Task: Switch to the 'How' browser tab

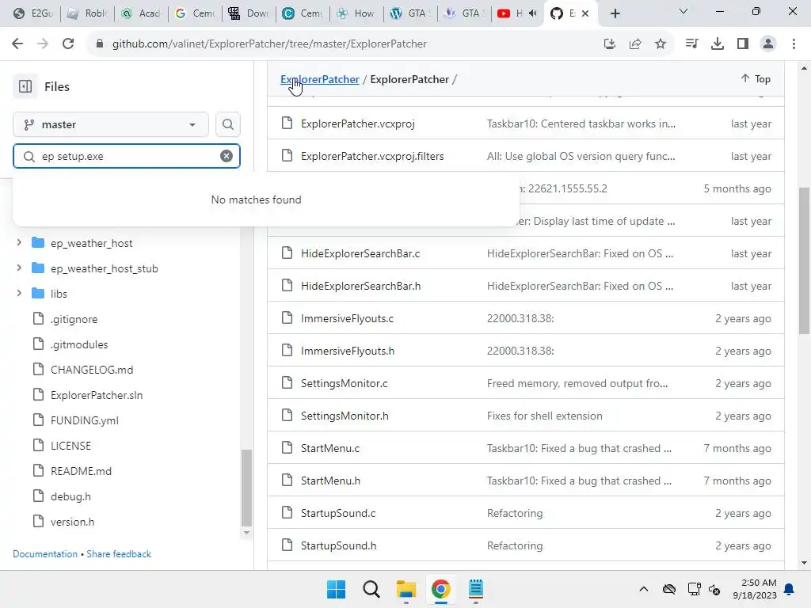Action: click(x=356, y=13)
